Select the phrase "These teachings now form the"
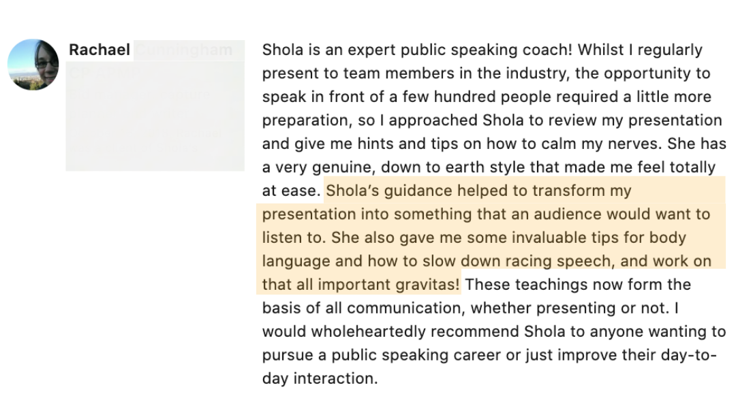Screen dimensions: 736x413 point(579,284)
